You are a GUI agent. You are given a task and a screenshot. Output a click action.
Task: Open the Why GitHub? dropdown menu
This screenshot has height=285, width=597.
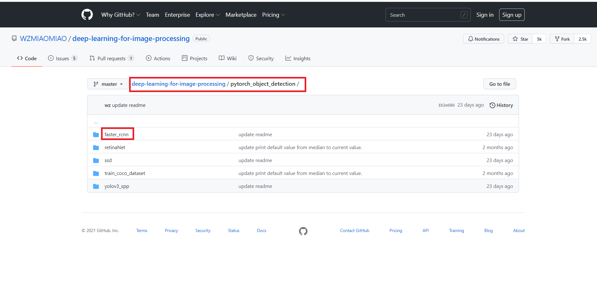(121, 15)
